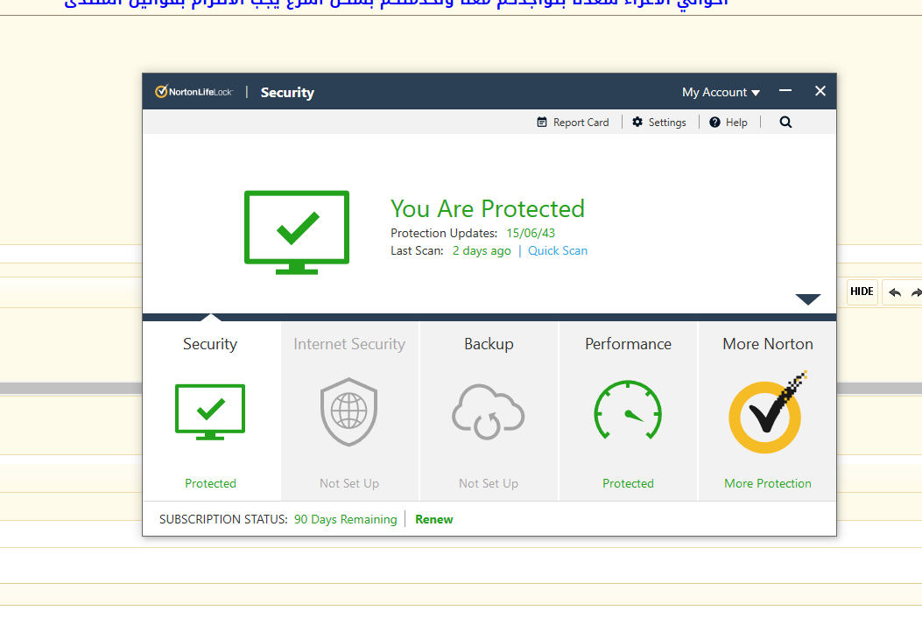The width and height of the screenshot is (922, 618).
Task: Click the redo arrow icon at page edge
Action: click(916, 292)
